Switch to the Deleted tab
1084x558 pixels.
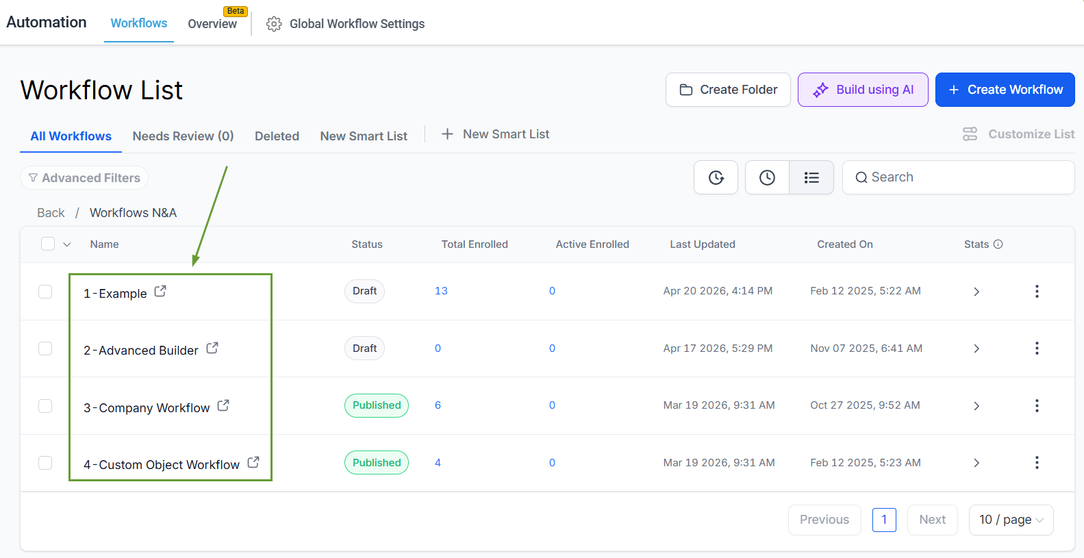(x=277, y=136)
